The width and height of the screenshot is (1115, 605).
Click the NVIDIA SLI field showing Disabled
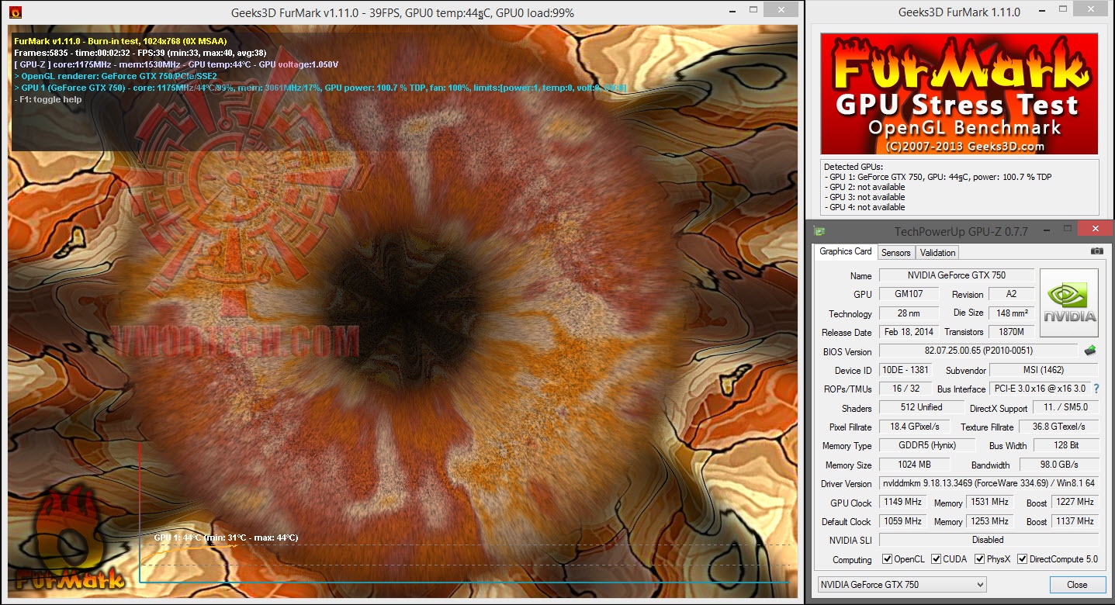pos(989,540)
